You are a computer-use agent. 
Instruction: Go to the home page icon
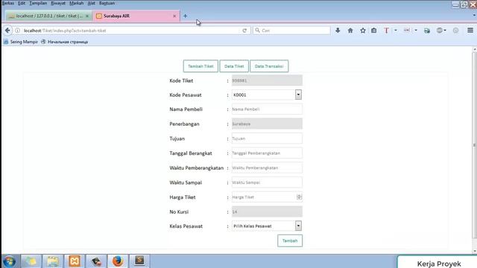[350, 31]
